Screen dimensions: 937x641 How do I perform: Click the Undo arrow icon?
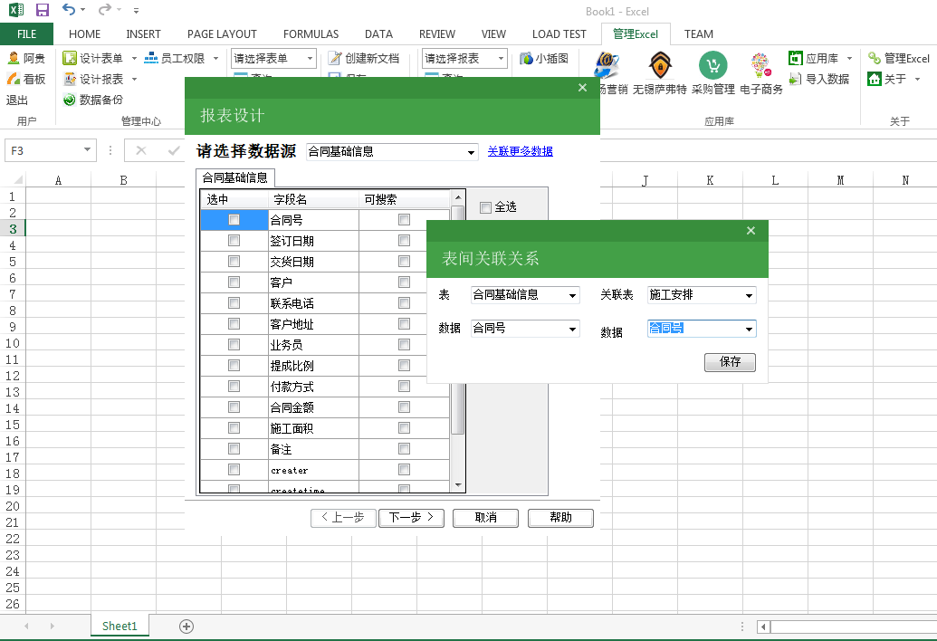[69, 10]
